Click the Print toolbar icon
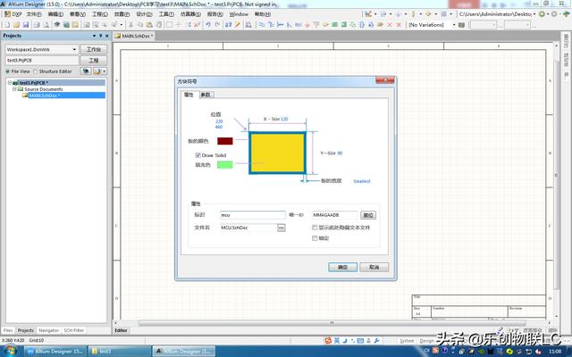572x357 pixels. (37, 25)
